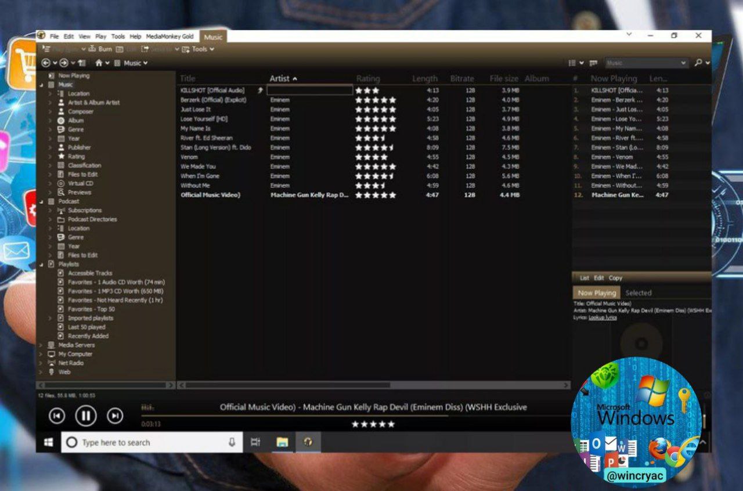Sort by the File size column header
The height and width of the screenshot is (491, 743).
point(504,78)
